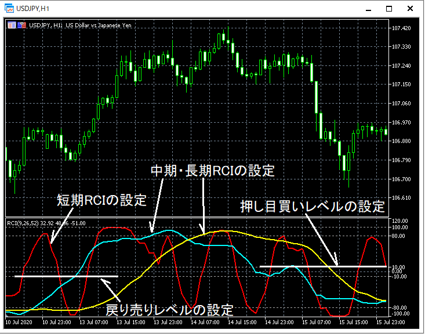This screenshot has width=425, height=334.
Task: Click the 107.150 price scale label
Action: pyautogui.click(x=401, y=85)
